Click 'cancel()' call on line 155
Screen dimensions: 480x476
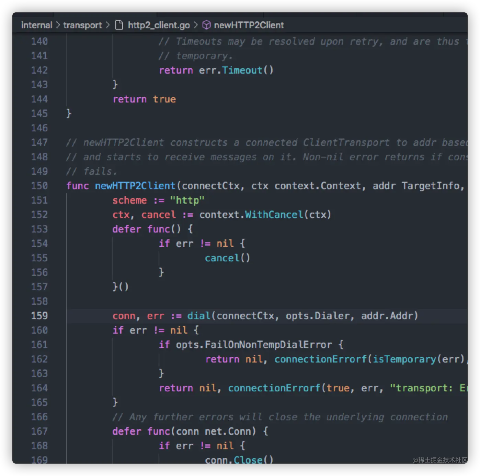pos(228,258)
